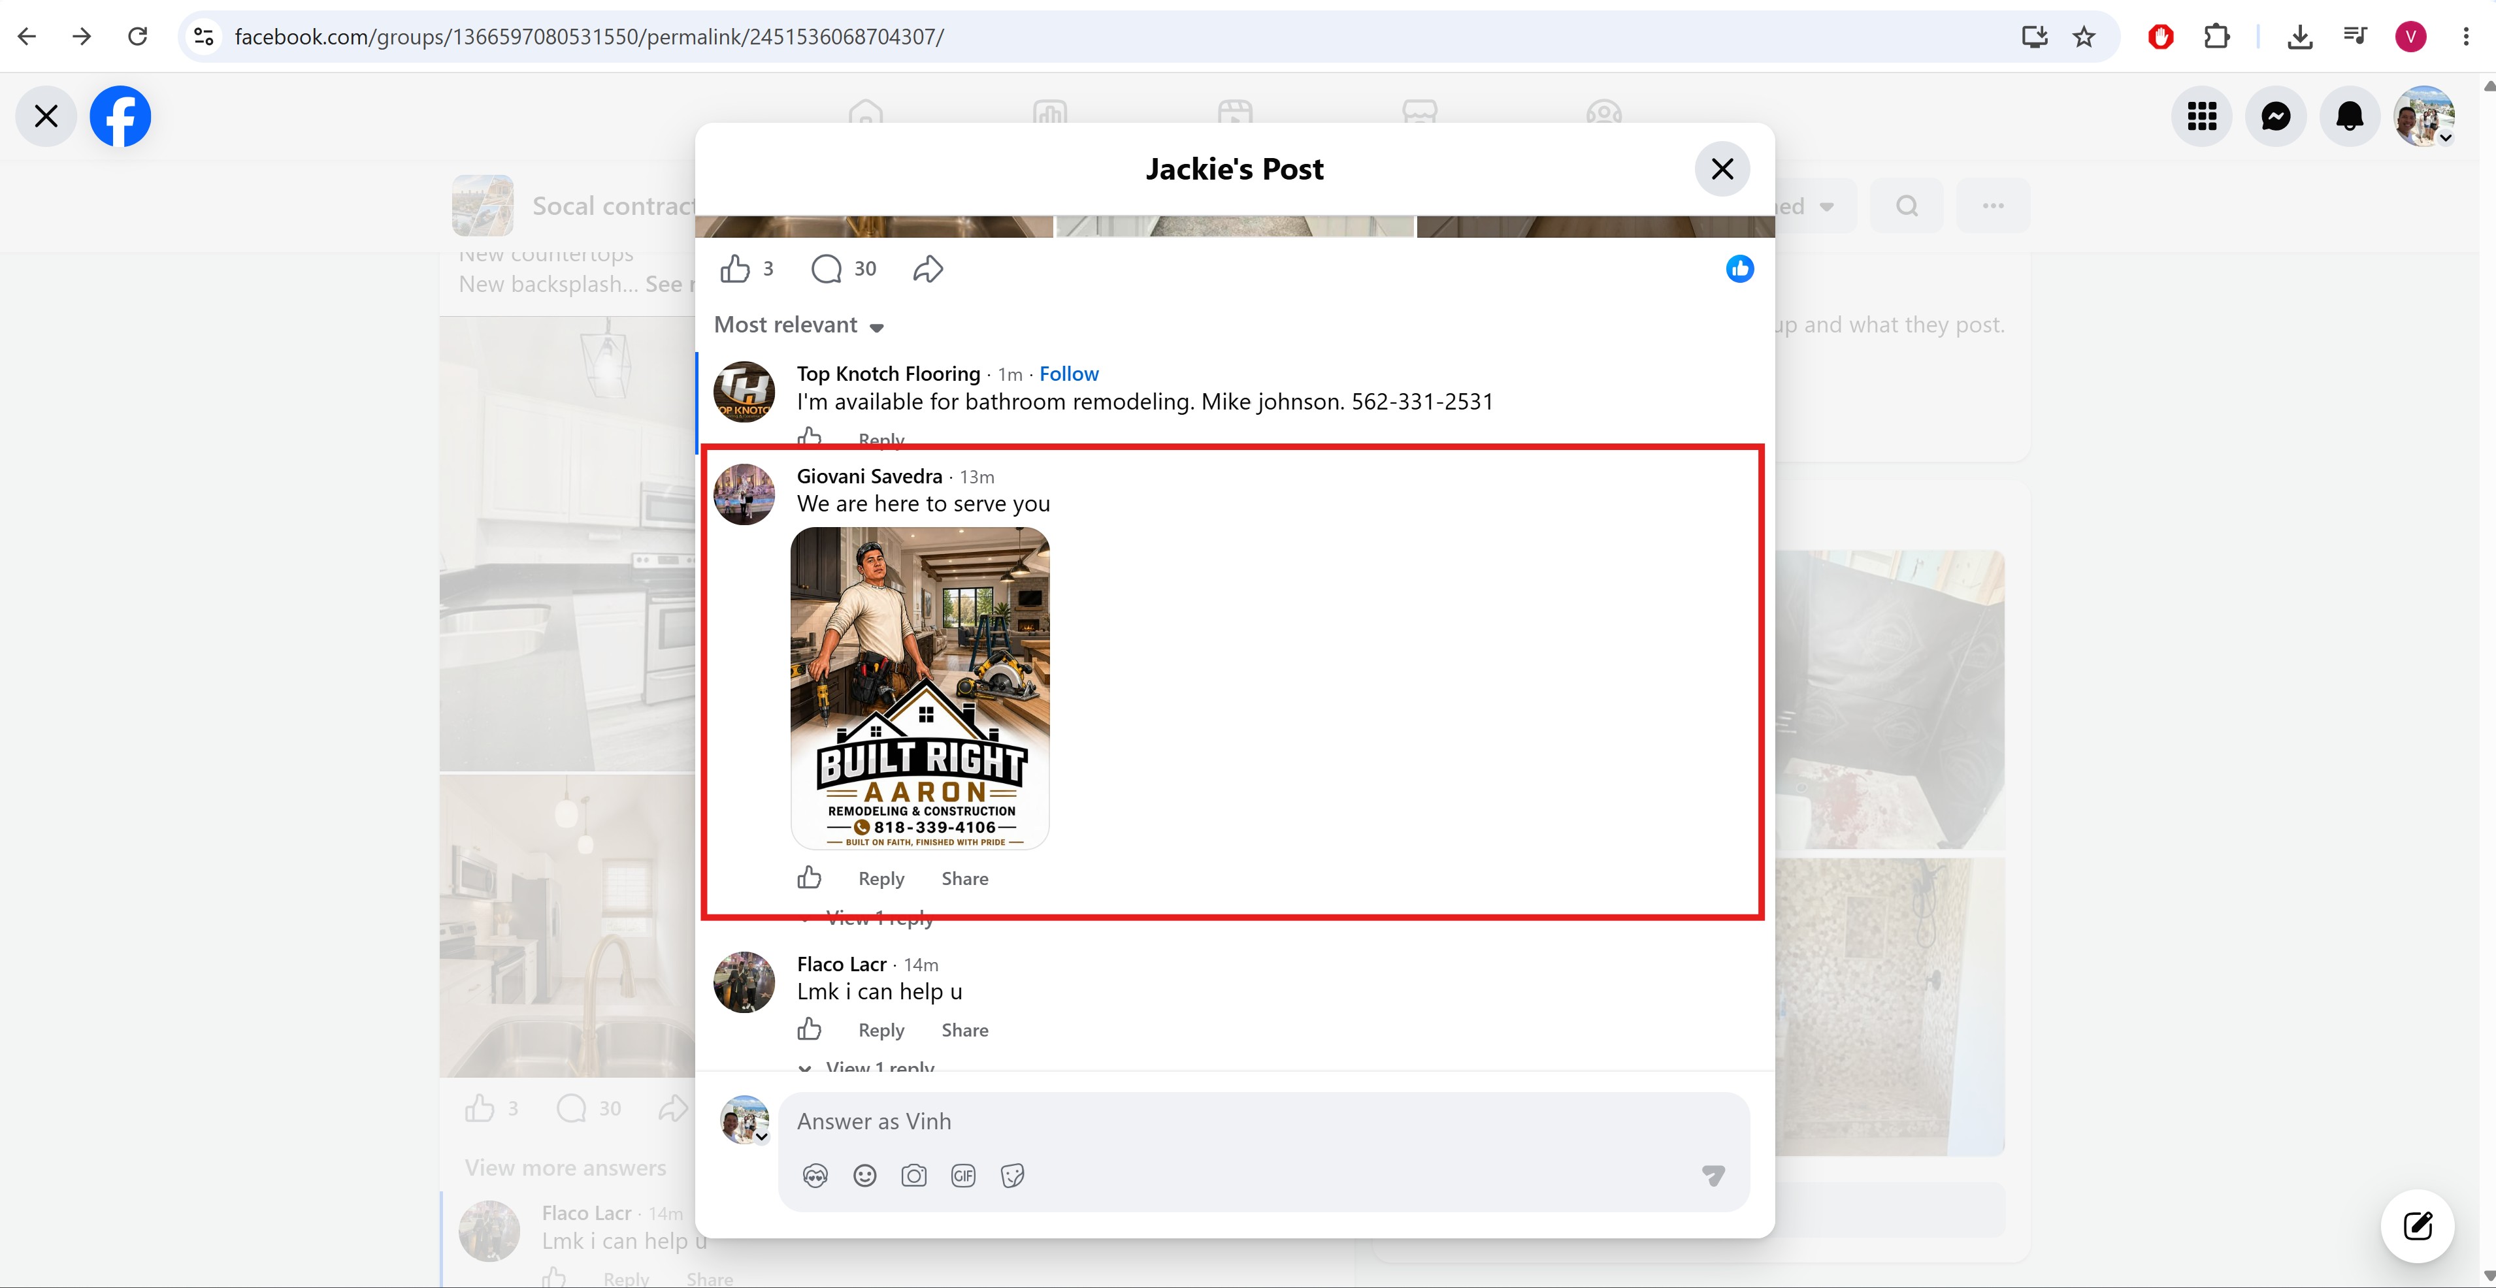This screenshot has height=1288, width=2496.
Task: Go back to the previous browser page
Action: tap(27, 37)
